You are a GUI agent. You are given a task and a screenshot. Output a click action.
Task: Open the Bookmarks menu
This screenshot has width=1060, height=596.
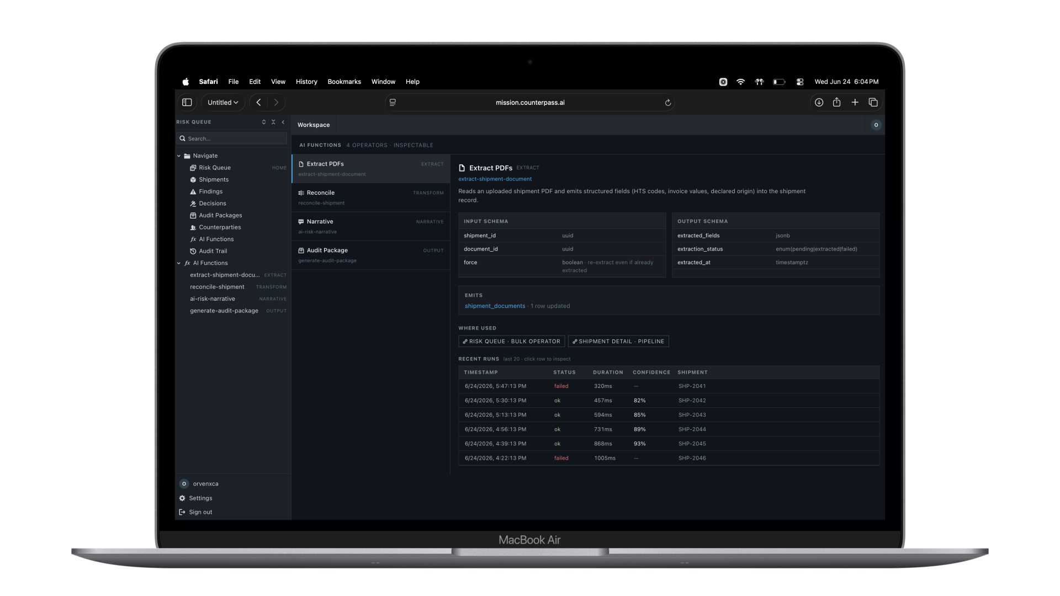click(344, 82)
